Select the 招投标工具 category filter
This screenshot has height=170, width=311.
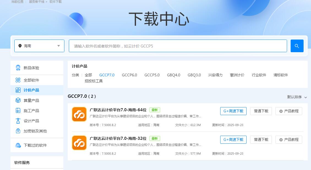tap(94, 81)
